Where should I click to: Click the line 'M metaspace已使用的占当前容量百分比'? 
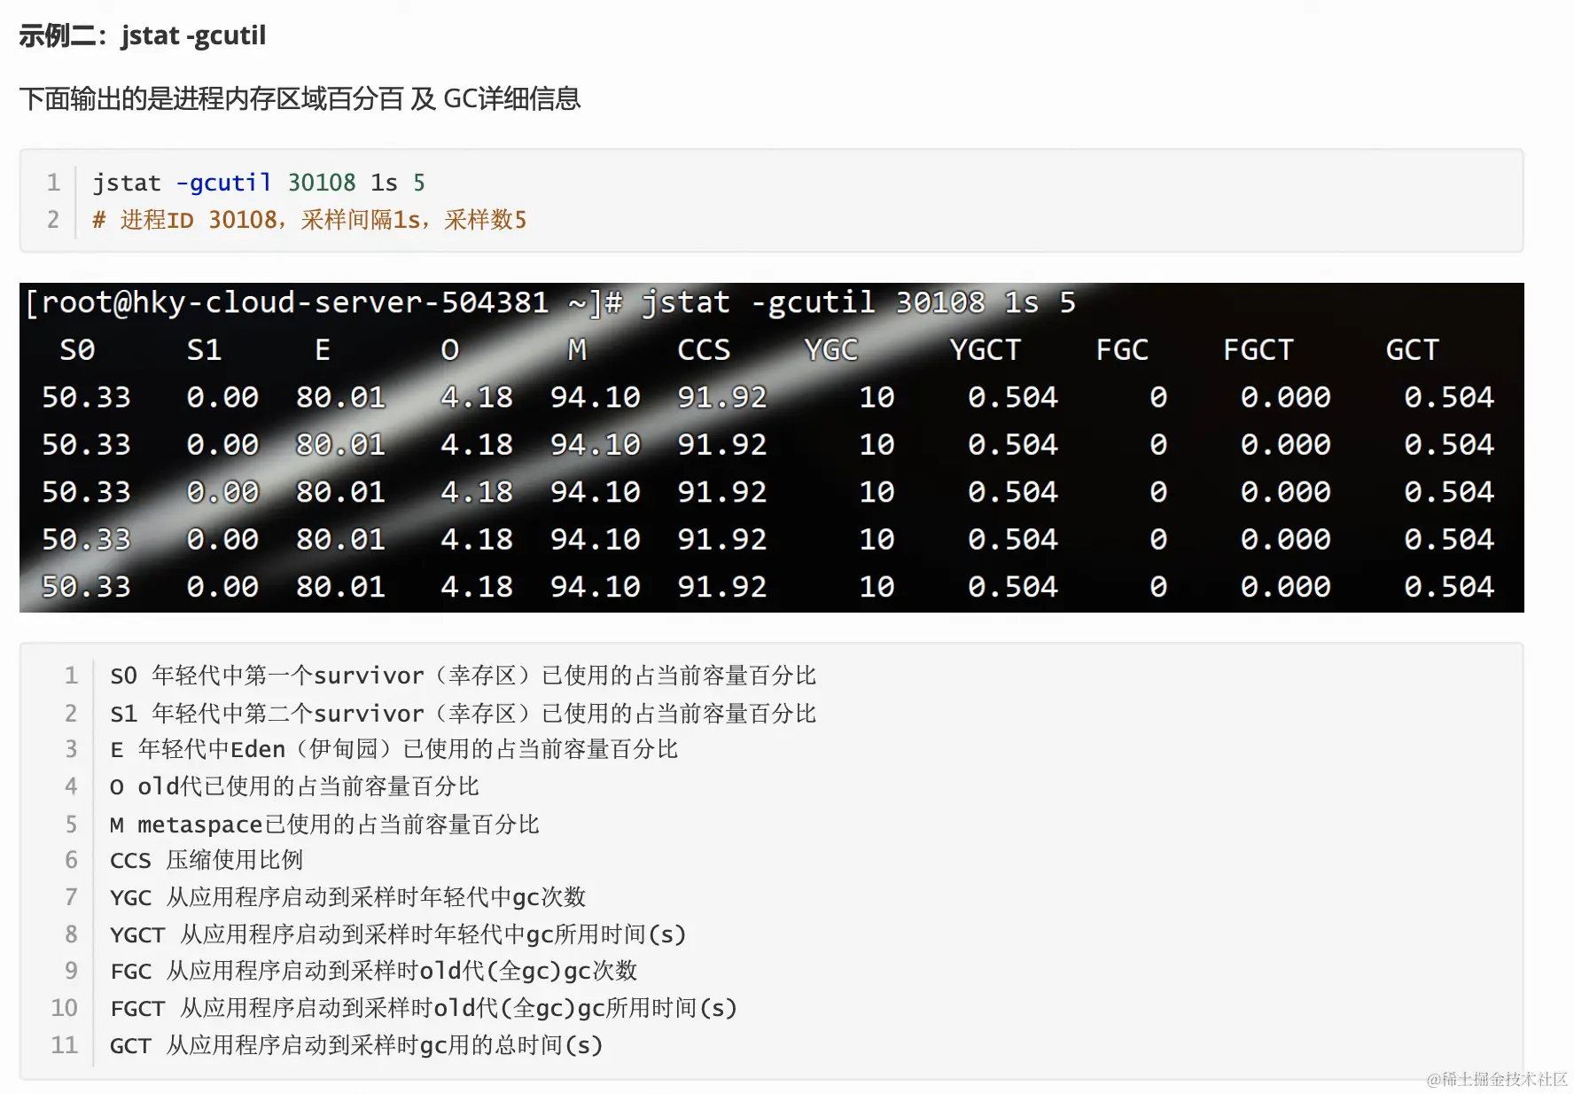tap(324, 824)
